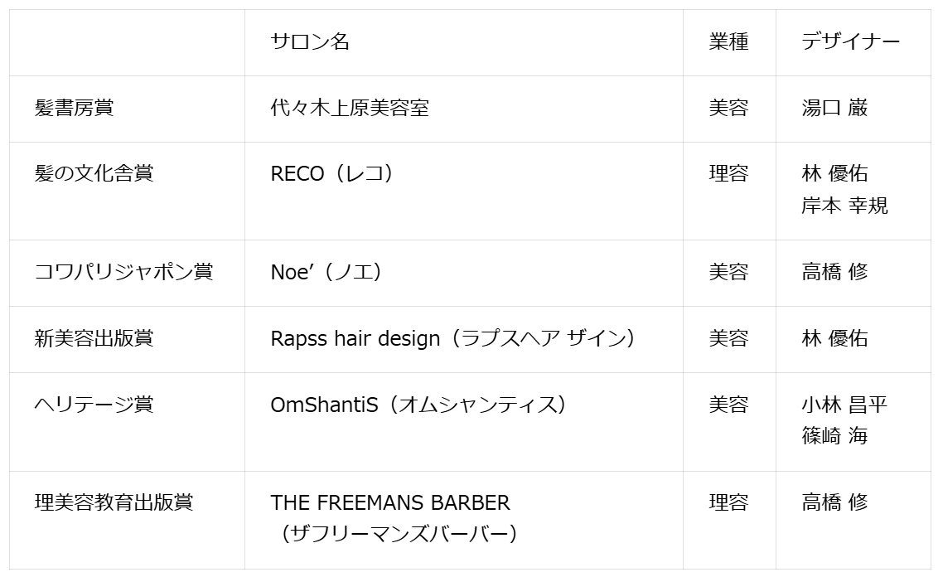943x577 pixels.
Task: Select the ヘリテージ賞 award cell
Action: click(94, 404)
